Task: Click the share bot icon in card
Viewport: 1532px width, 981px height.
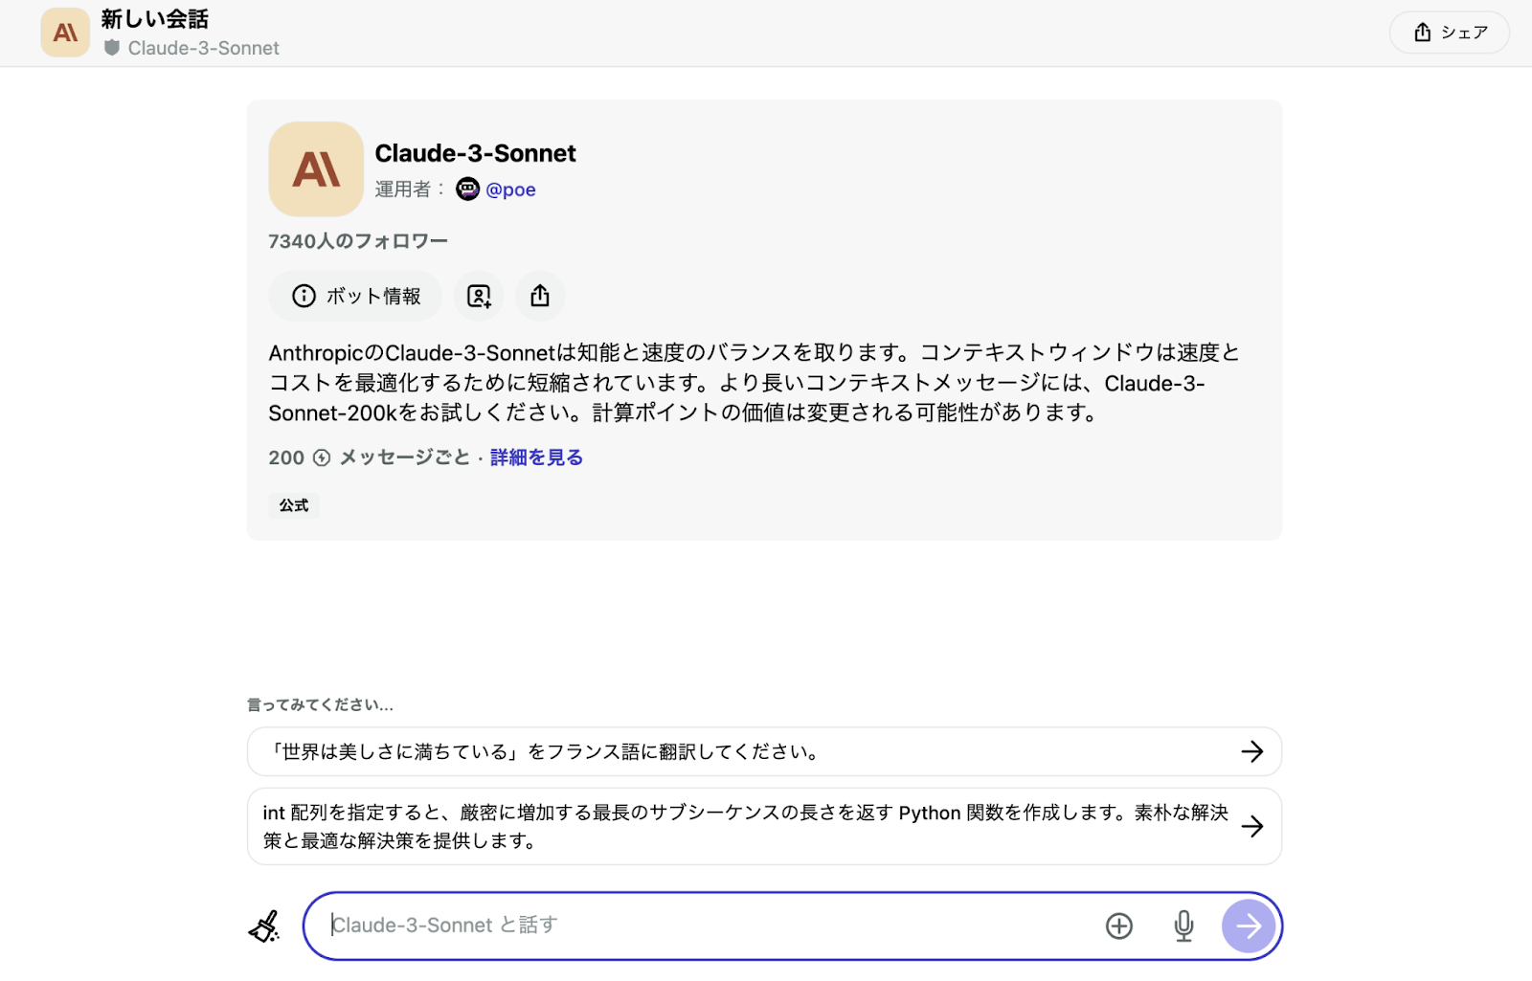Action: click(x=540, y=296)
